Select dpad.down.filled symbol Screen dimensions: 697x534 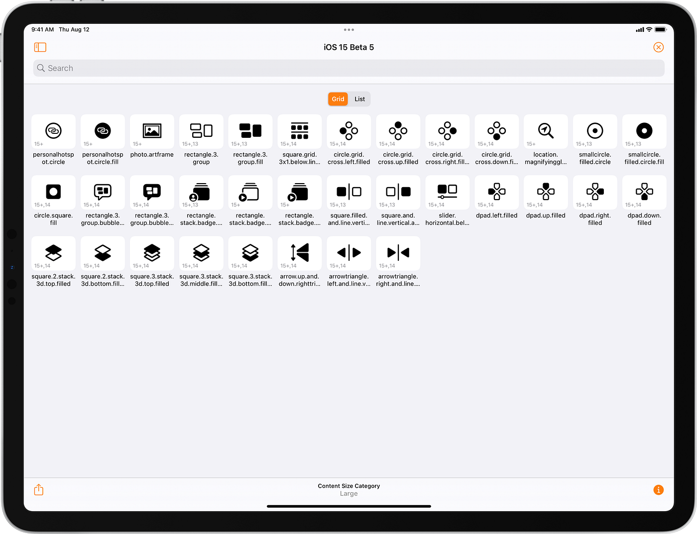point(644,192)
